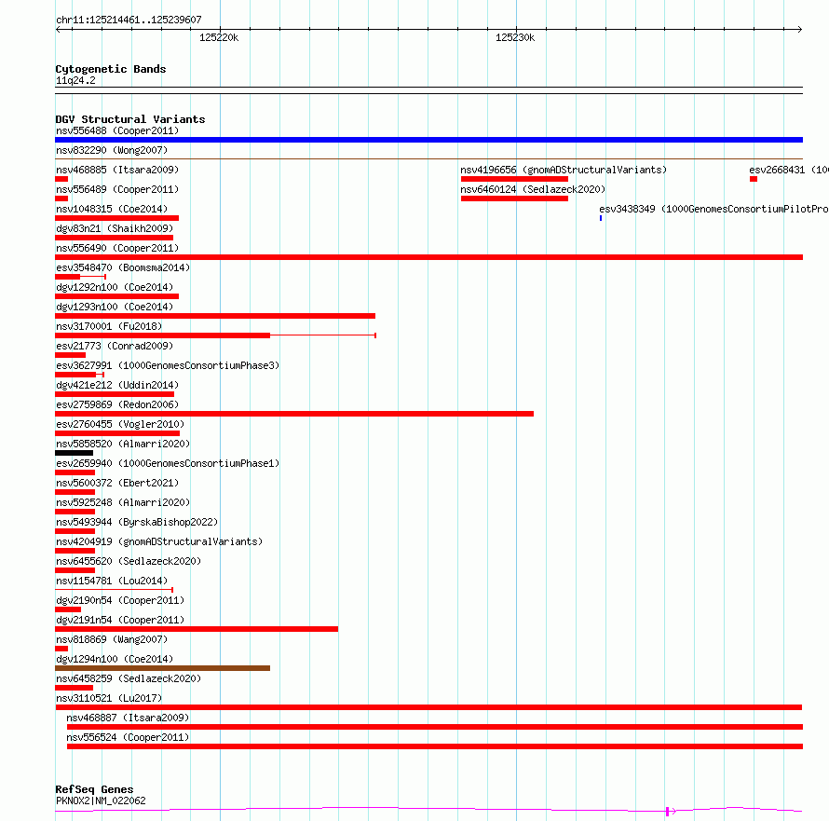Click nsv556490 (Cooper2011) label
The width and height of the screenshot is (829, 821).
[x=117, y=248]
